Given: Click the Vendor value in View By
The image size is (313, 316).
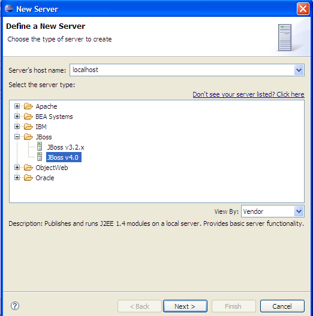Looking at the screenshot, I should 253,211.
